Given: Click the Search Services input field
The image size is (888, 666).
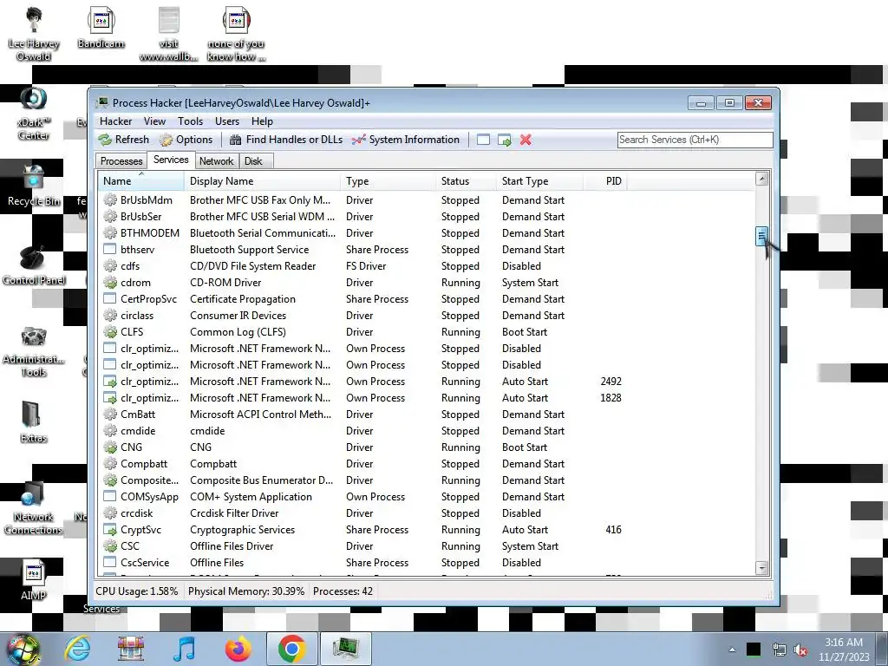Looking at the screenshot, I should (695, 140).
